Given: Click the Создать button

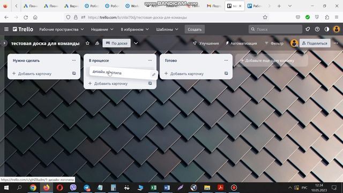Looking at the screenshot, I should click(195, 29).
